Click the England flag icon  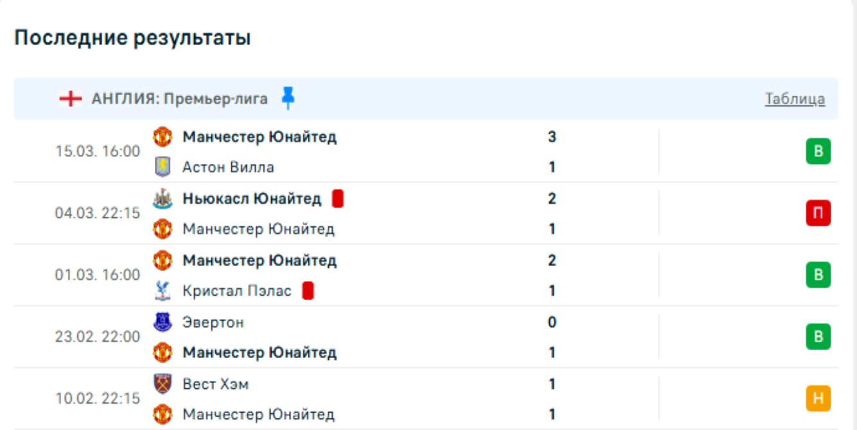pos(71,99)
